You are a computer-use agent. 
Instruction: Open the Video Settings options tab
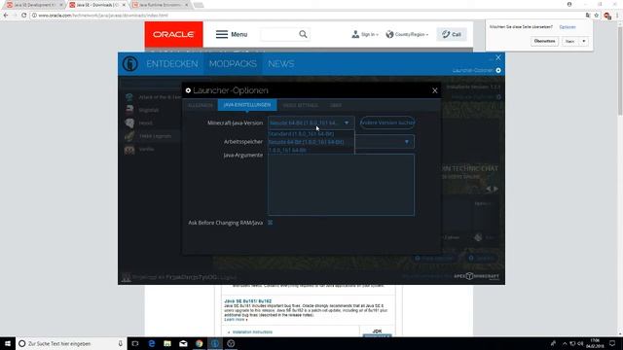[301, 105]
